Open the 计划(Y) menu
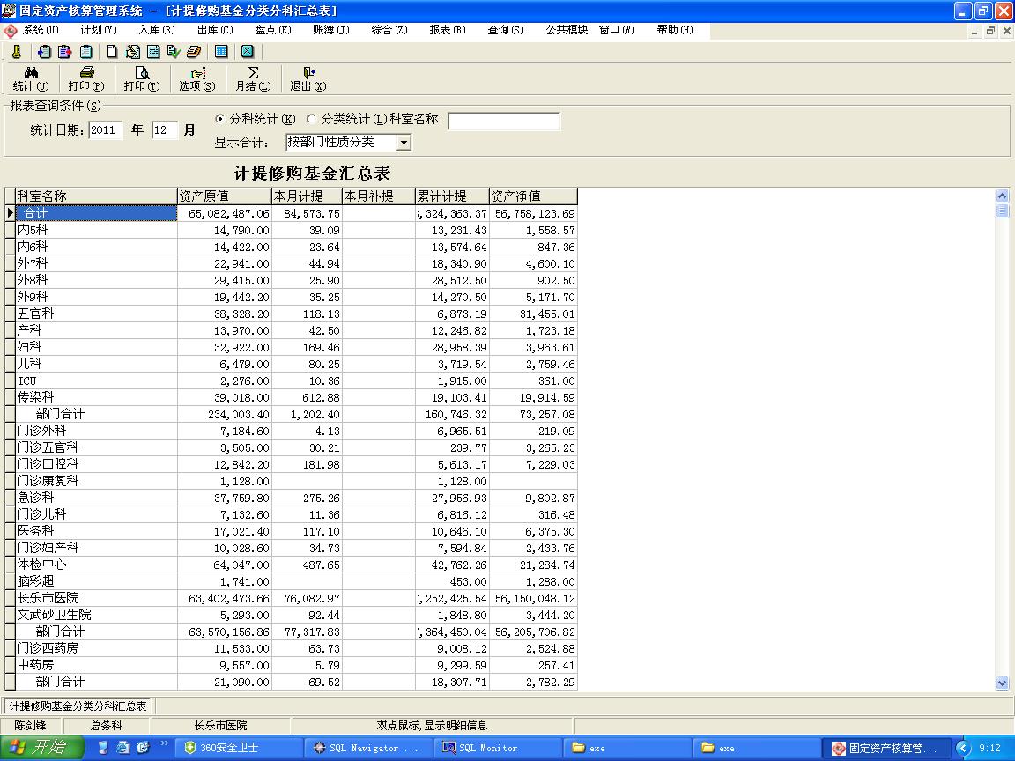1015x761 pixels. pos(99,30)
